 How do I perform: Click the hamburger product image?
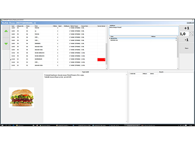(21, 97)
